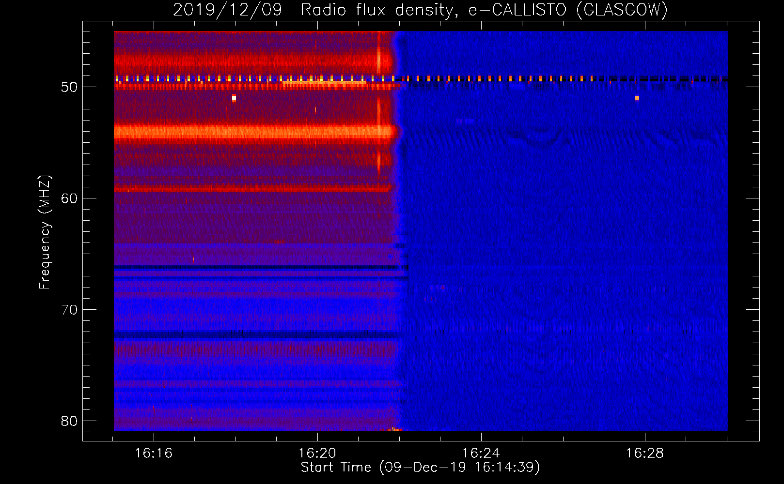
Task: Click the bright orange emission band near 54 MHz
Action: 254,132
